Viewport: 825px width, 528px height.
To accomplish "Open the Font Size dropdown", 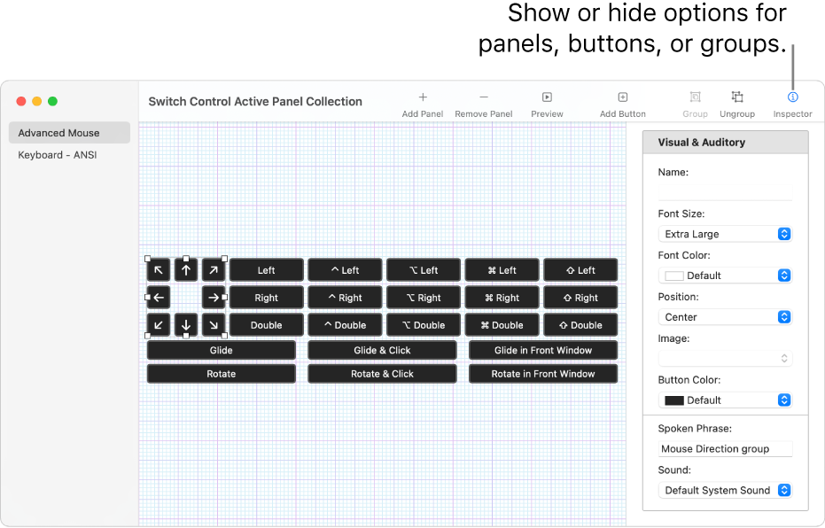I will click(725, 234).
